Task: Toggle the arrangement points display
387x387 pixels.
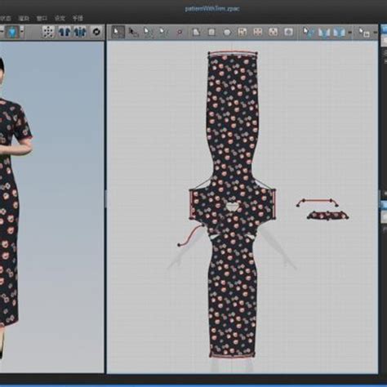Action: [x=48, y=32]
